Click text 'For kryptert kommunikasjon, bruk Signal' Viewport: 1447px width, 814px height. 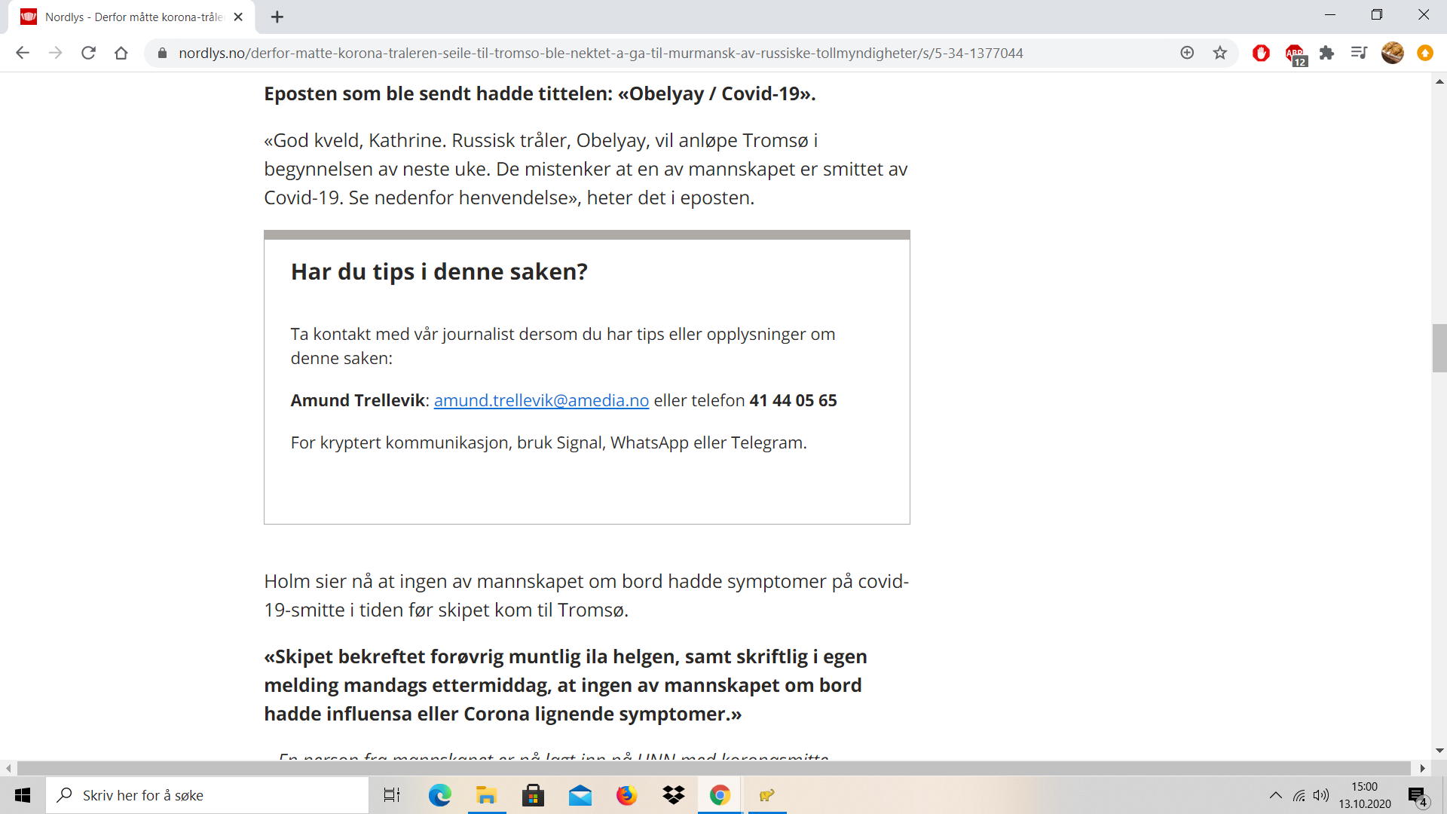pyautogui.click(x=448, y=442)
